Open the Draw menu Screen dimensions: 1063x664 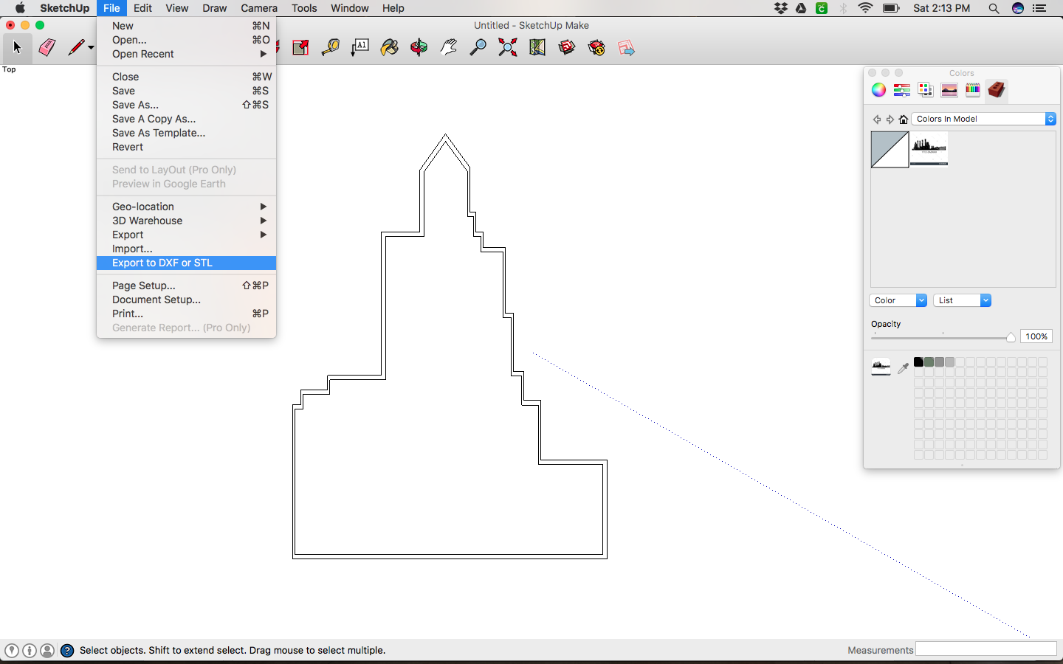coord(214,8)
